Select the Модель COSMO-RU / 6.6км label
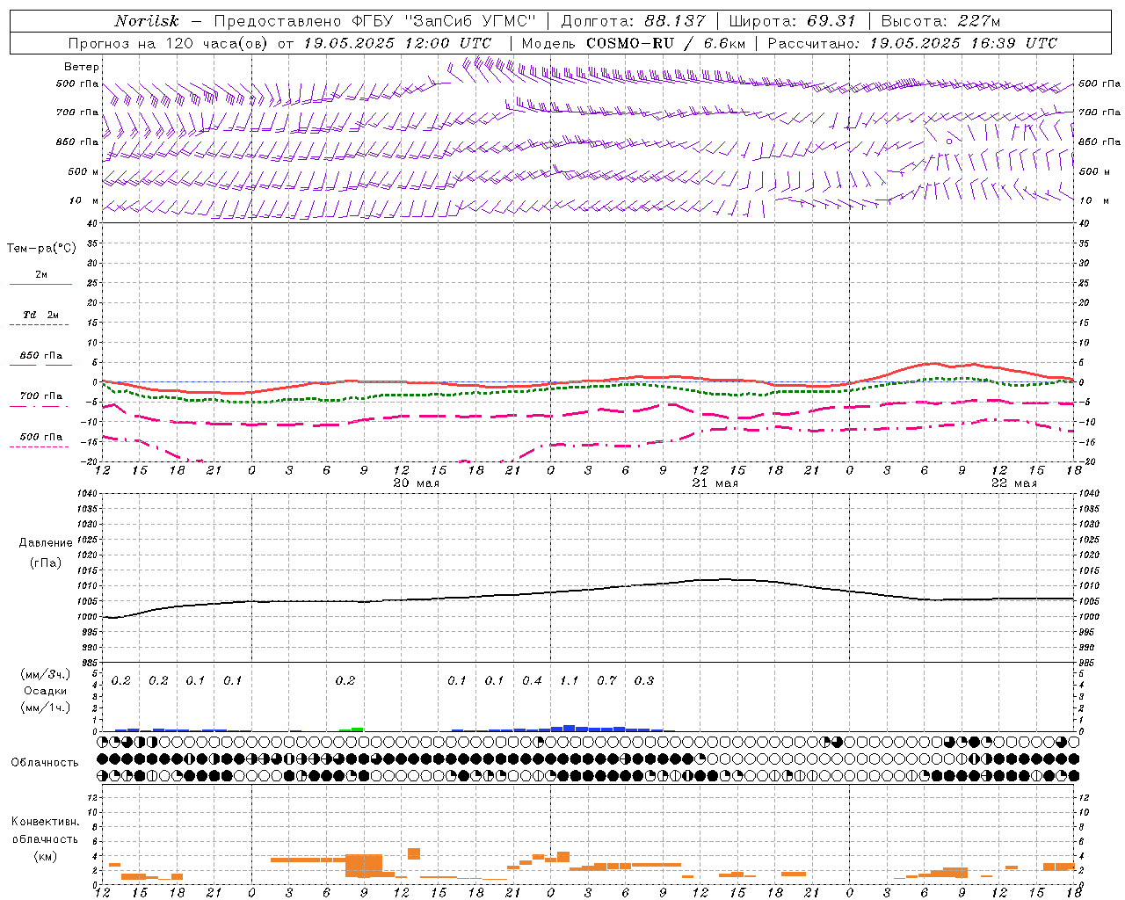Viewport: 1125px width, 900px height. (x=634, y=43)
